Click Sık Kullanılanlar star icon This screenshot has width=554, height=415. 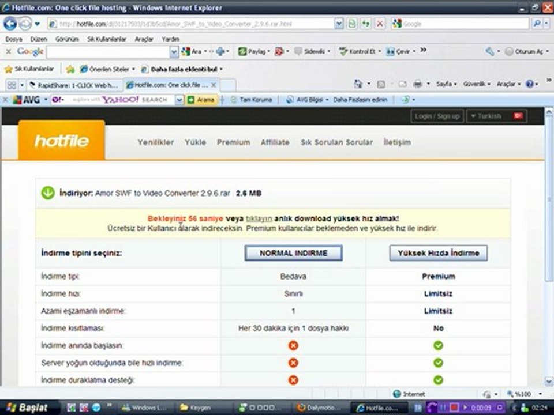(x=8, y=69)
